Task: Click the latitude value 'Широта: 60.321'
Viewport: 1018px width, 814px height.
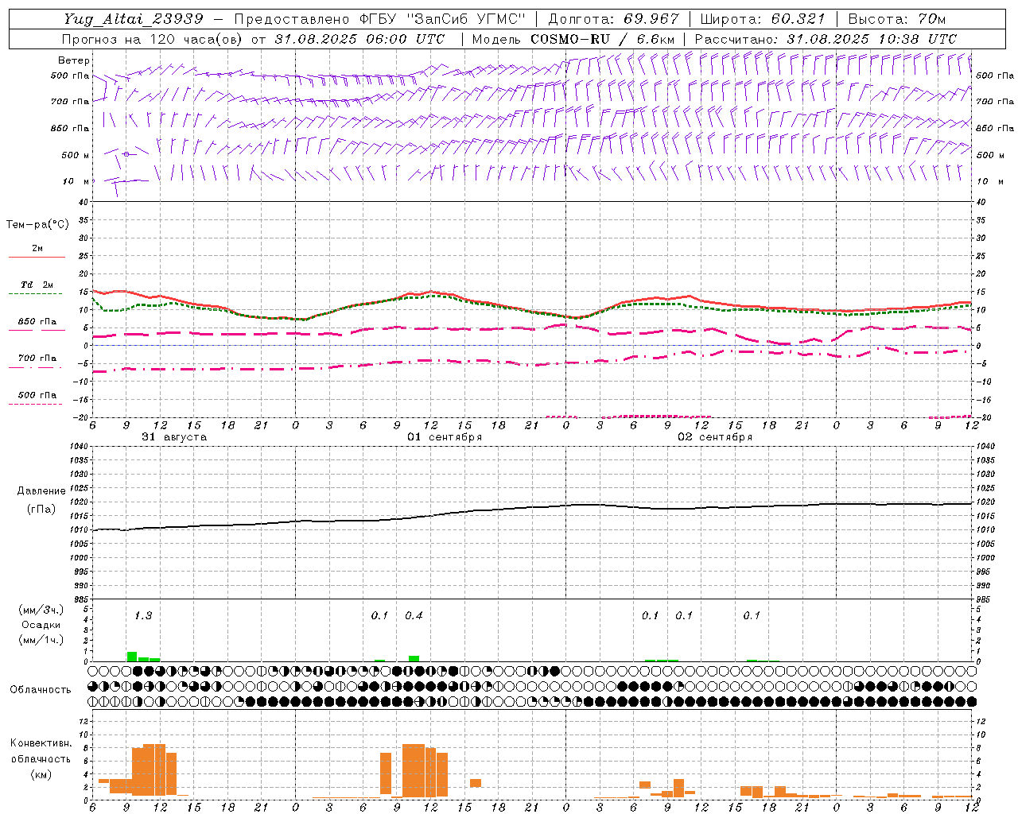Action: coord(763,19)
